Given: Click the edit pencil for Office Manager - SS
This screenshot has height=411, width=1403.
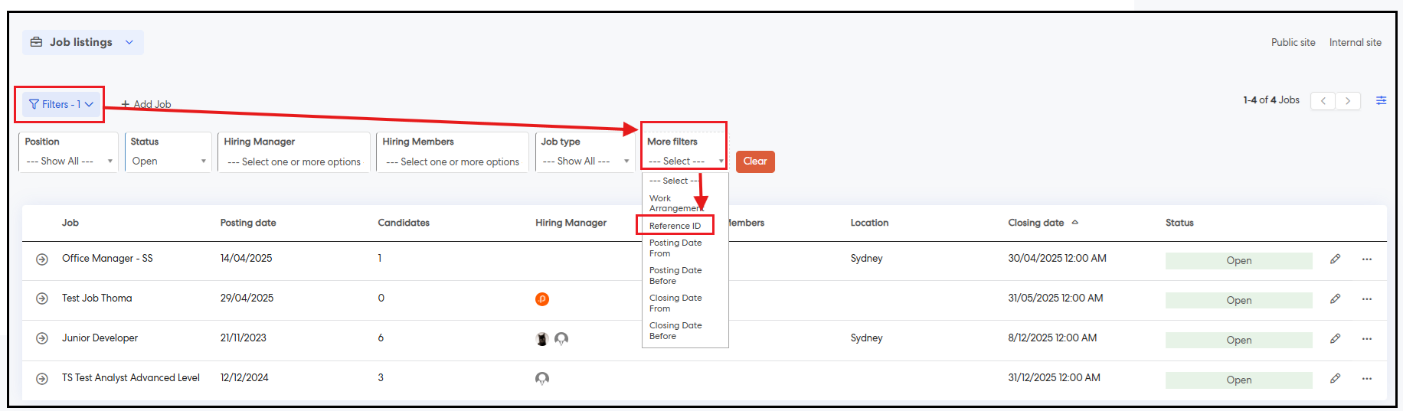Looking at the screenshot, I should click(1335, 259).
